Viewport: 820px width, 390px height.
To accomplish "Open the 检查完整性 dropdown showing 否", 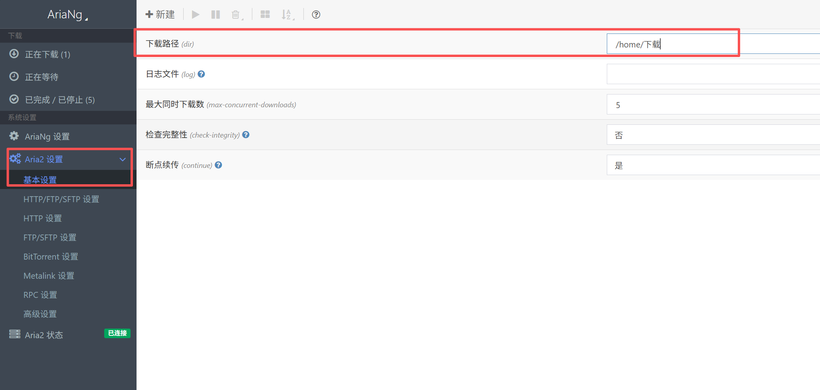I will click(x=713, y=135).
